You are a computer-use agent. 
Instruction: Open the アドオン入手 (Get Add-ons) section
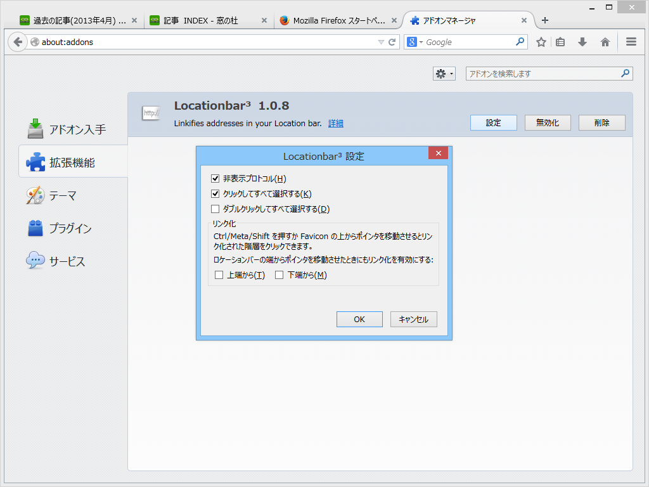pyautogui.click(x=63, y=128)
